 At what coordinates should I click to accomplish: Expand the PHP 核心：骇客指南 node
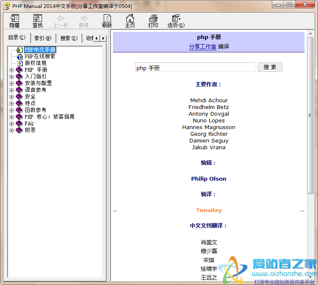tap(12, 117)
